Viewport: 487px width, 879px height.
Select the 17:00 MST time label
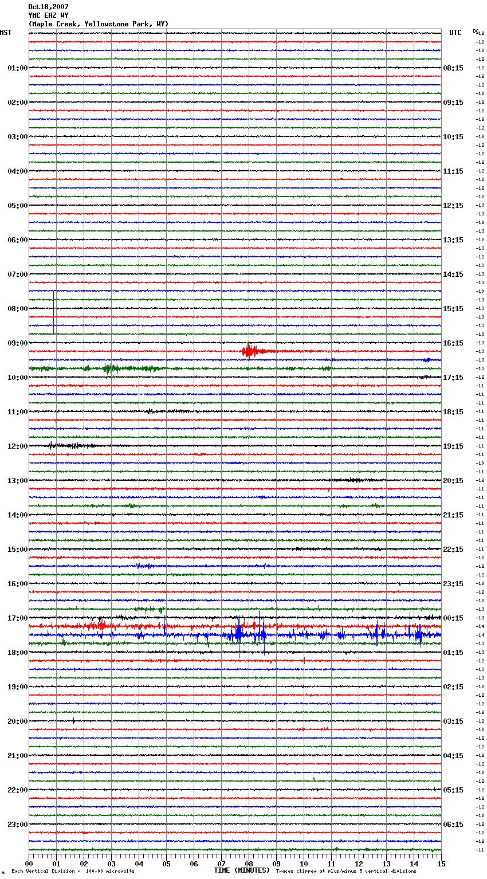[x=18, y=618]
